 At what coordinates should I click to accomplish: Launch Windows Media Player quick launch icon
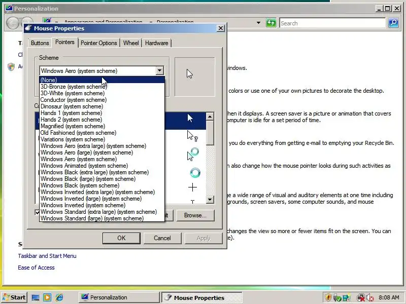[47, 297]
